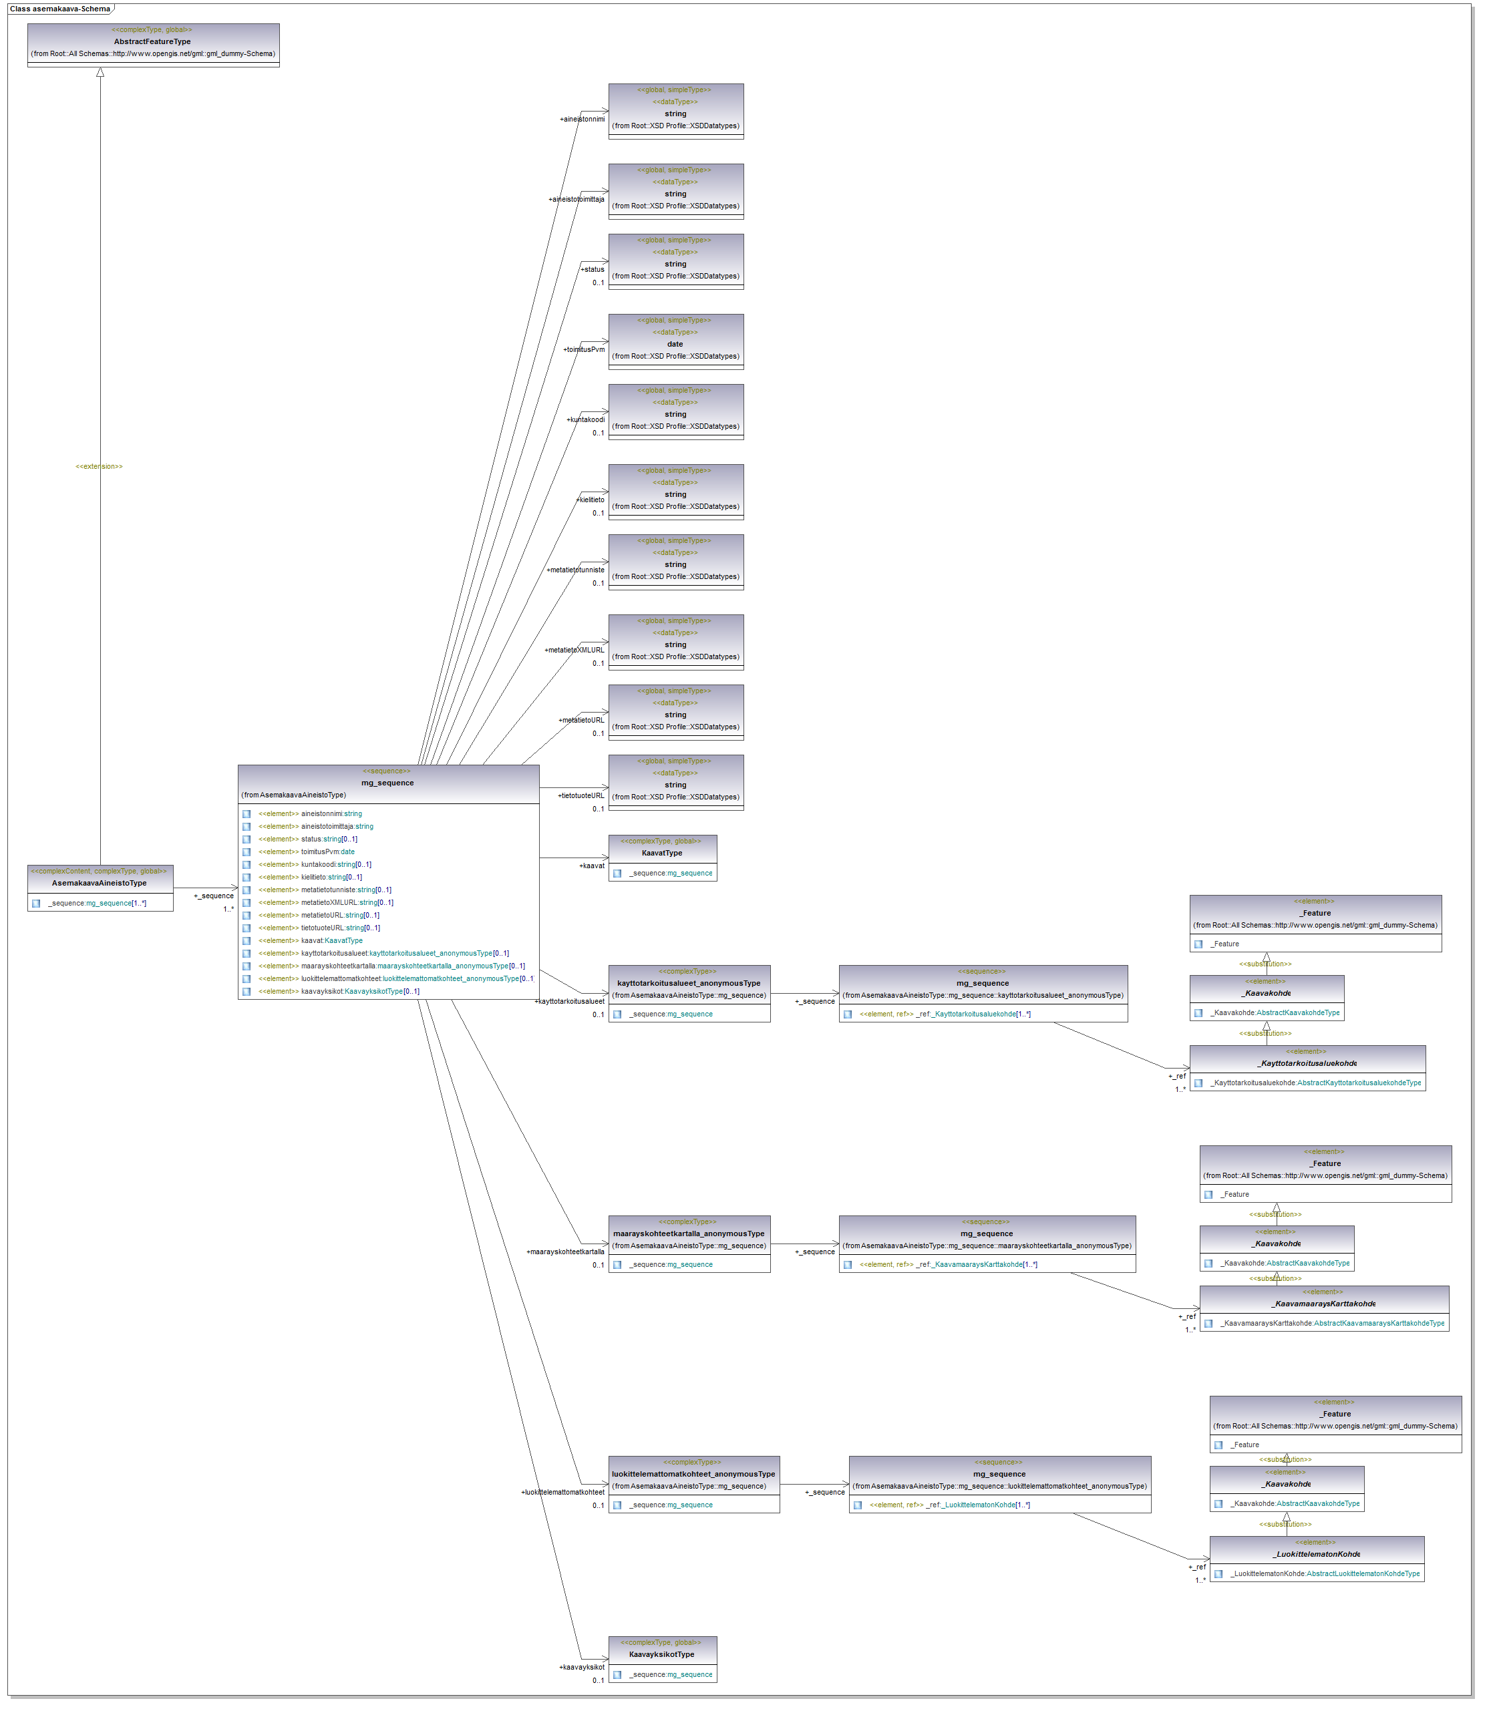Click the icon beside tietotuoteURL:string[0..1] attribute
Screen dimensions: 1489x1709
point(246,928)
